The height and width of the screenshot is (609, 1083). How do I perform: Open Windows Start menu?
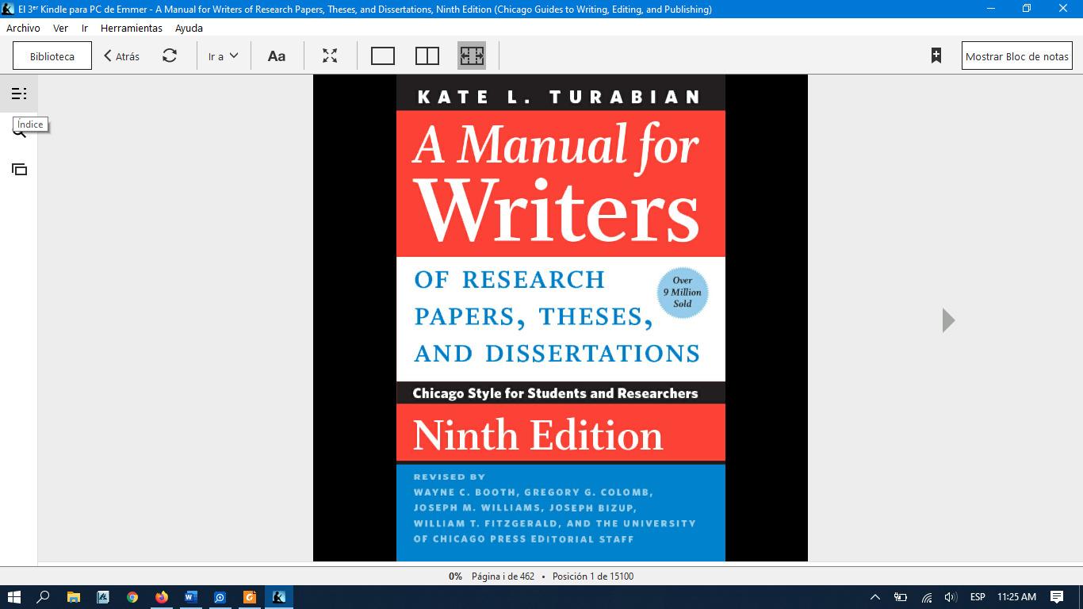tap(12, 597)
